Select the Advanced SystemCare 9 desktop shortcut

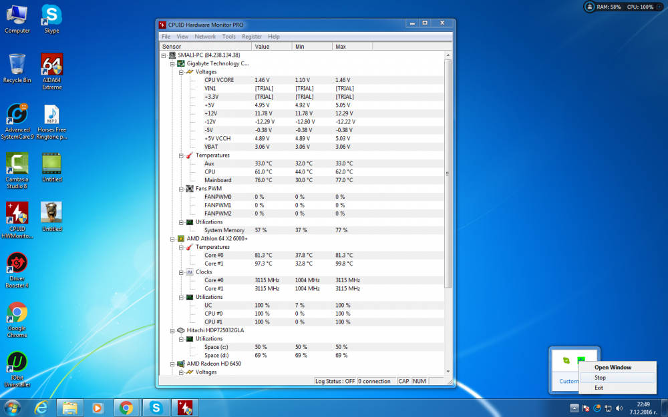click(17, 121)
